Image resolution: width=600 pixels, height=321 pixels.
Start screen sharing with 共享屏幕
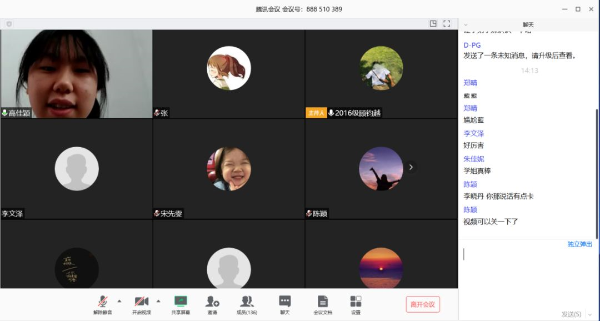coord(181,302)
